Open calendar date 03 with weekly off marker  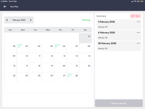click(x=23, y=48)
